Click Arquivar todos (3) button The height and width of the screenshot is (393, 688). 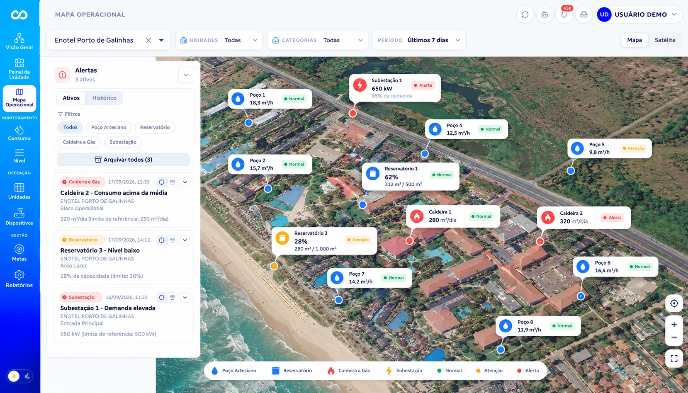[x=124, y=160]
